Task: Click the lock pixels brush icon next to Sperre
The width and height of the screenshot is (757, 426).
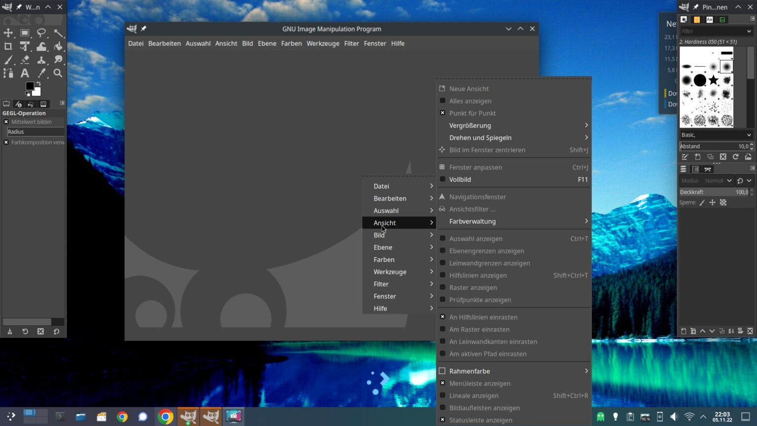Action: (702, 203)
